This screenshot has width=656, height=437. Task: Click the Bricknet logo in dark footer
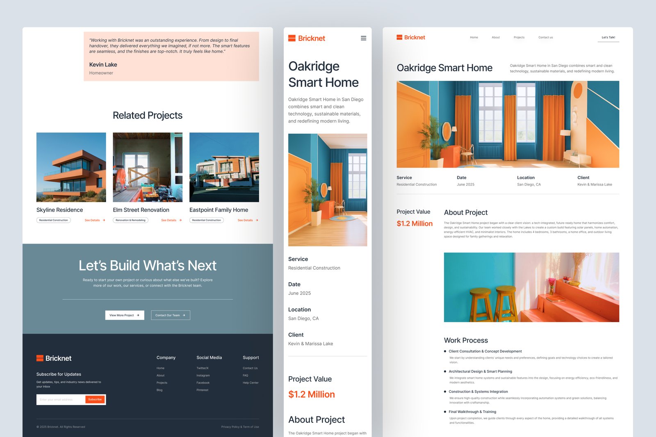54,358
